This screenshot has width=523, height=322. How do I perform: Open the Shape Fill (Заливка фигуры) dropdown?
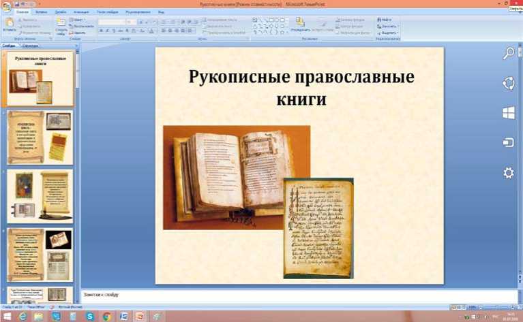(350, 20)
